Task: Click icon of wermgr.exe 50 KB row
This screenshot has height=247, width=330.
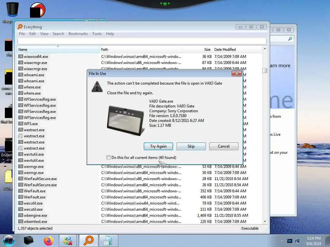Action: click(x=20, y=173)
